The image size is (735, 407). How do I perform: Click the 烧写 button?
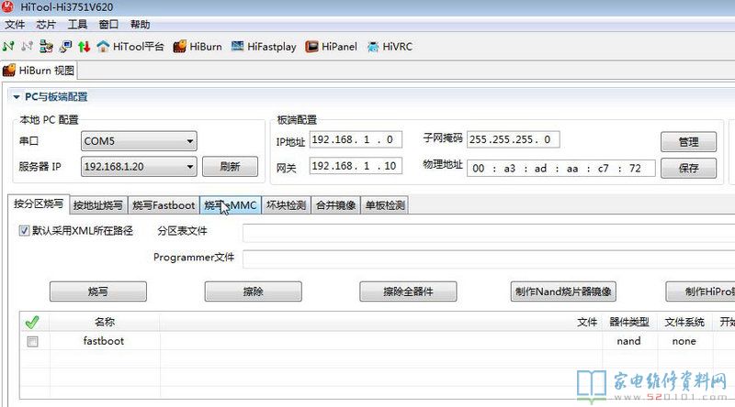coord(97,291)
